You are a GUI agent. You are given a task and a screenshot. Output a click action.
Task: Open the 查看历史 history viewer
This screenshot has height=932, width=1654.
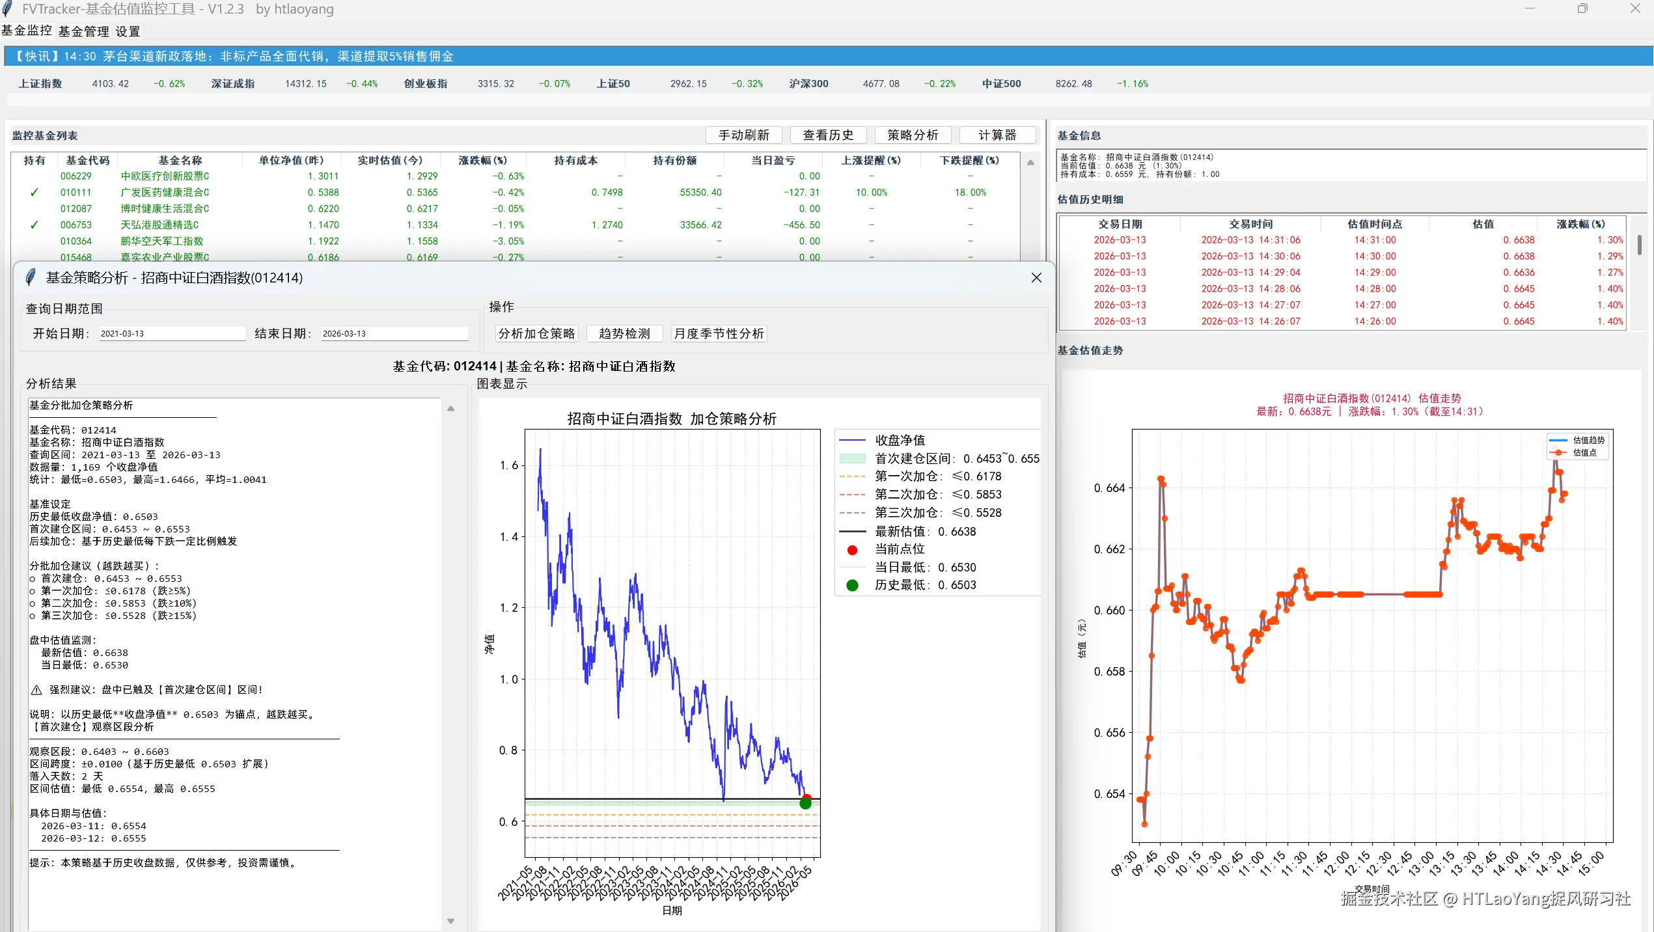tap(828, 135)
